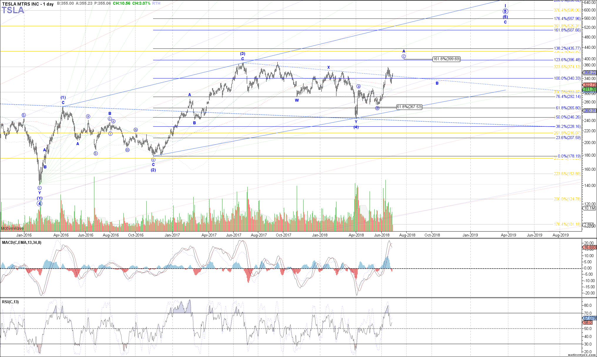Click the Apr-2018 date on time axis
The width and height of the screenshot is (597, 357).
pyautogui.click(x=356, y=235)
